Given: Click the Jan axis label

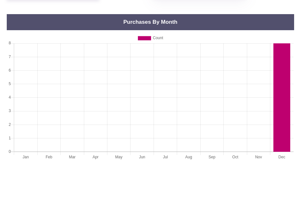Looking at the screenshot, I should point(26,157).
